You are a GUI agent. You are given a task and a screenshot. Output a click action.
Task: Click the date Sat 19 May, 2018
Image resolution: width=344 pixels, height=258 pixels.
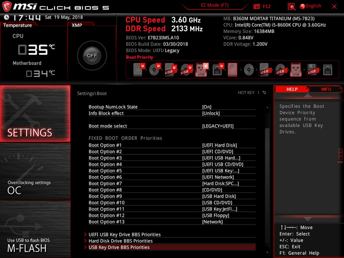click(x=64, y=17)
